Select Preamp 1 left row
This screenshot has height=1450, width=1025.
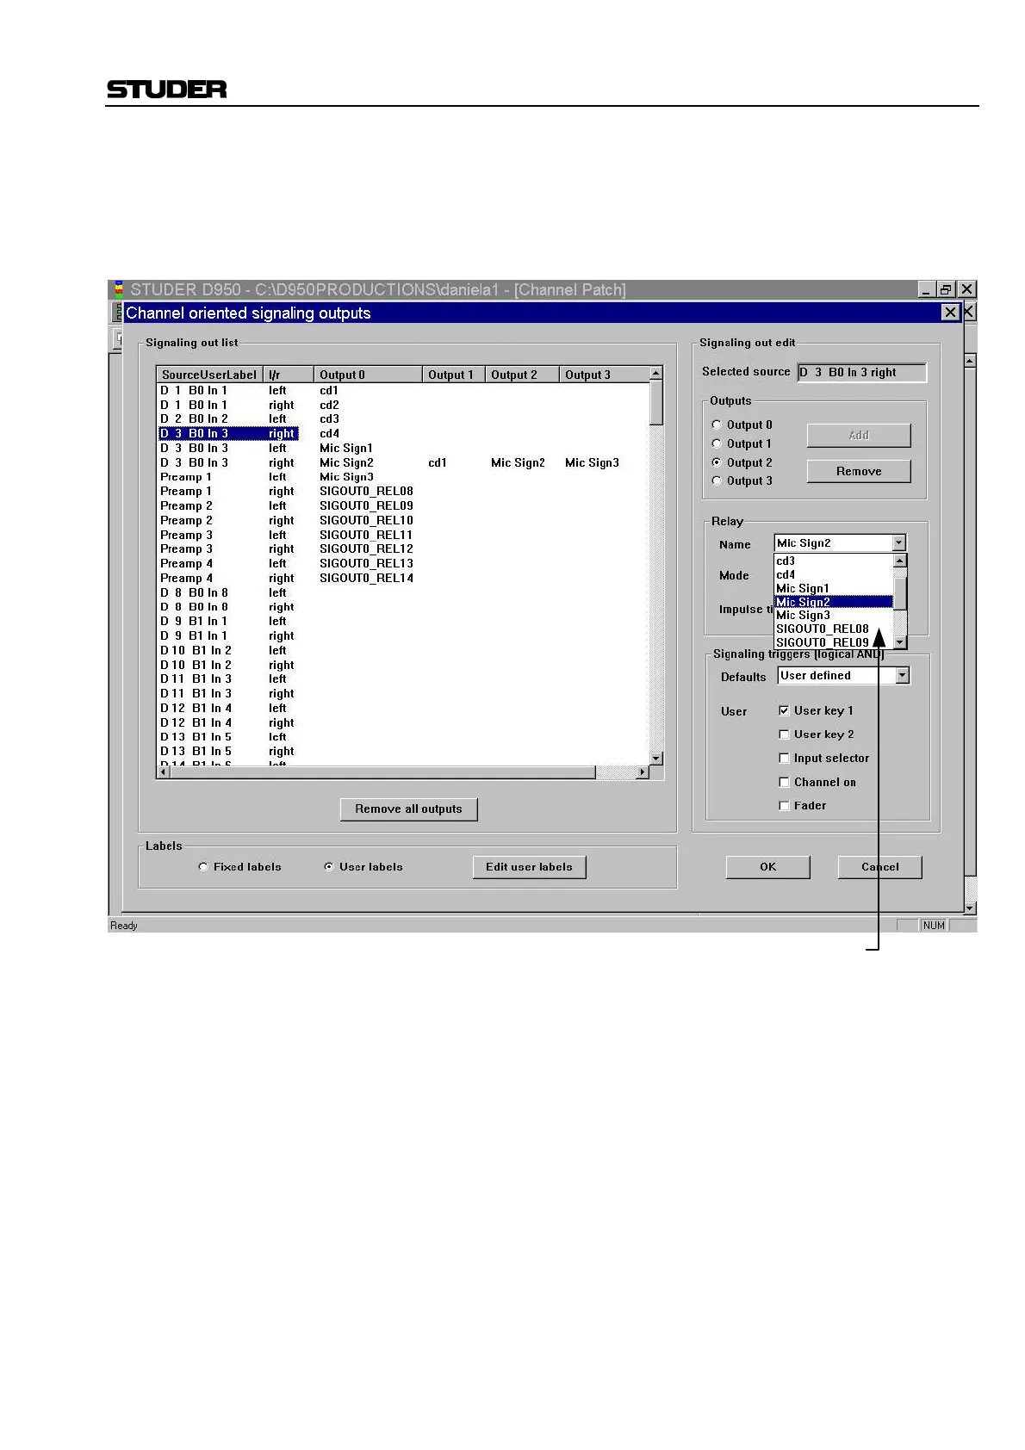403,477
